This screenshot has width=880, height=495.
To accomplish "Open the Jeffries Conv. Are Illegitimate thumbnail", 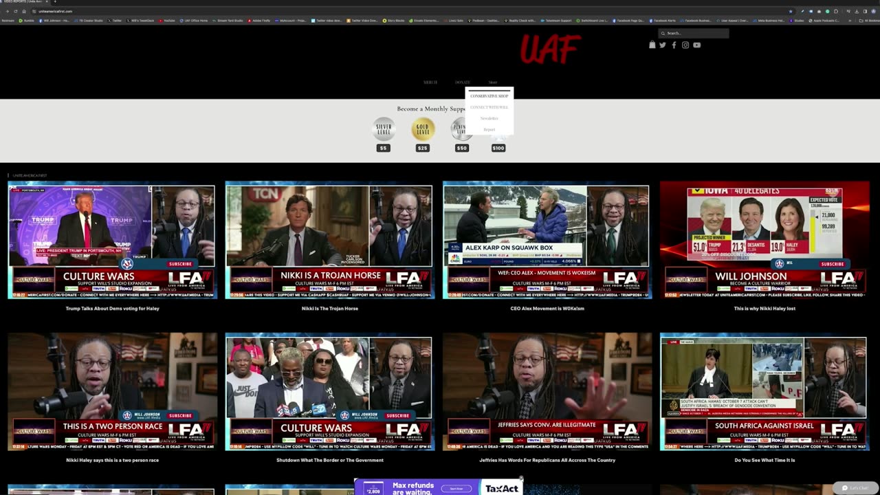I will tap(547, 392).
